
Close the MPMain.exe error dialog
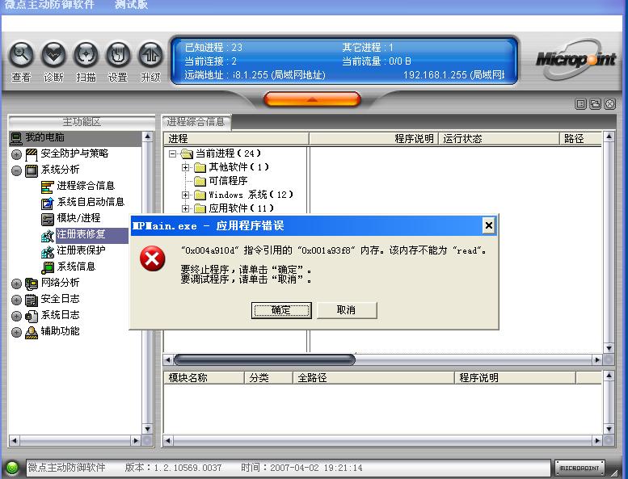click(489, 225)
